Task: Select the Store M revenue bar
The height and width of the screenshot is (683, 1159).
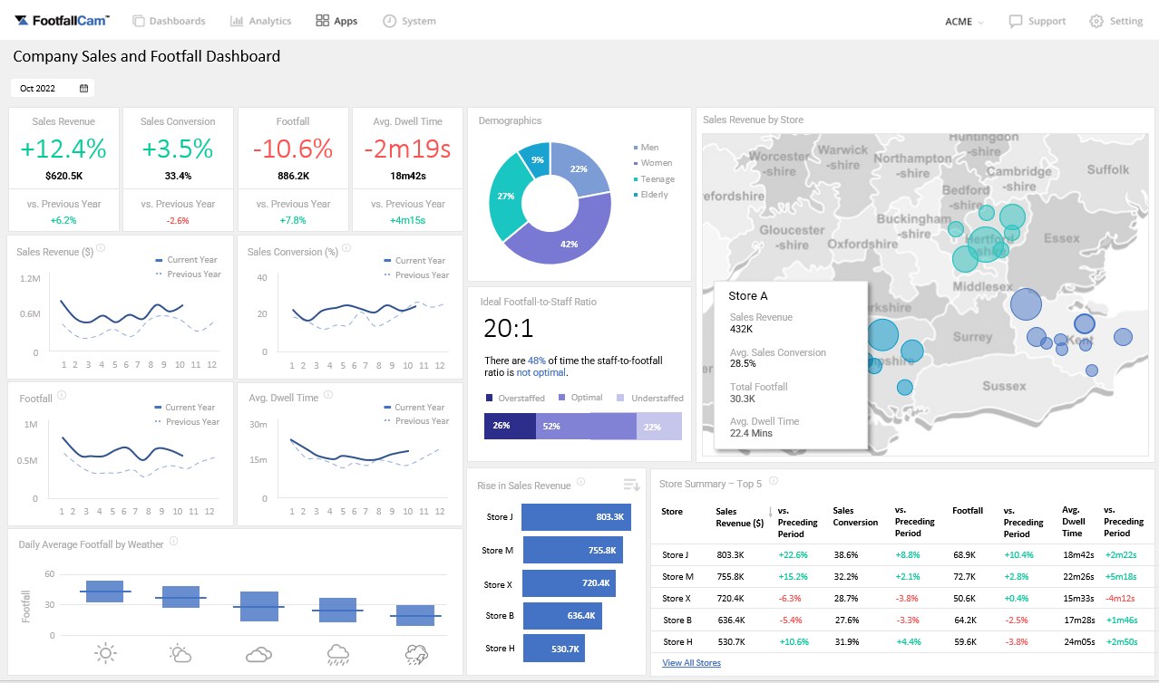Action: point(572,550)
